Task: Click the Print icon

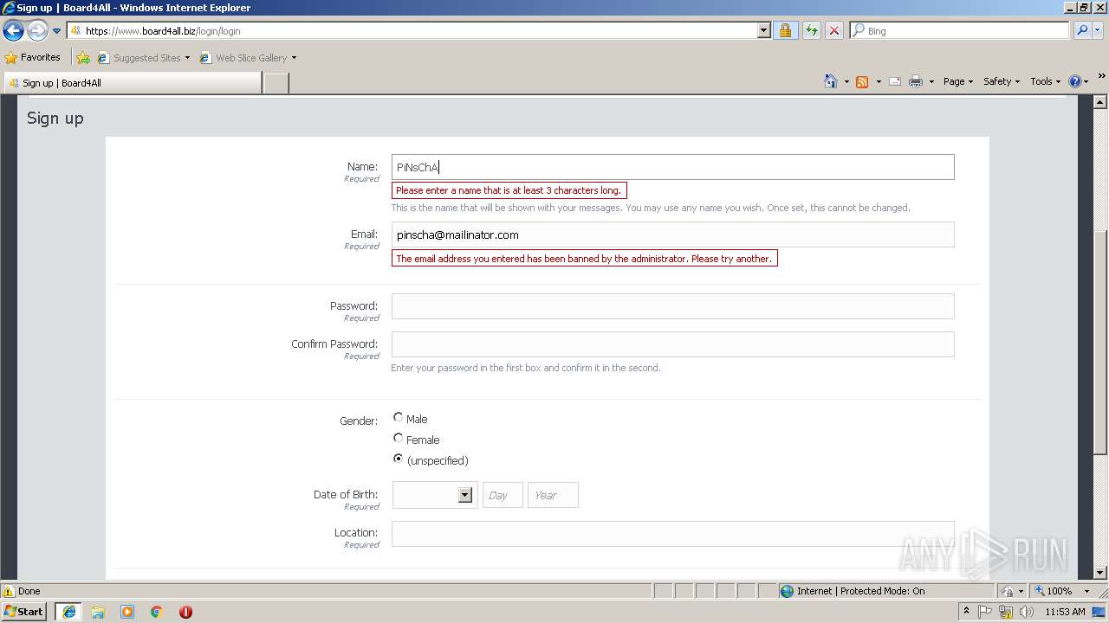Action: coord(916,81)
